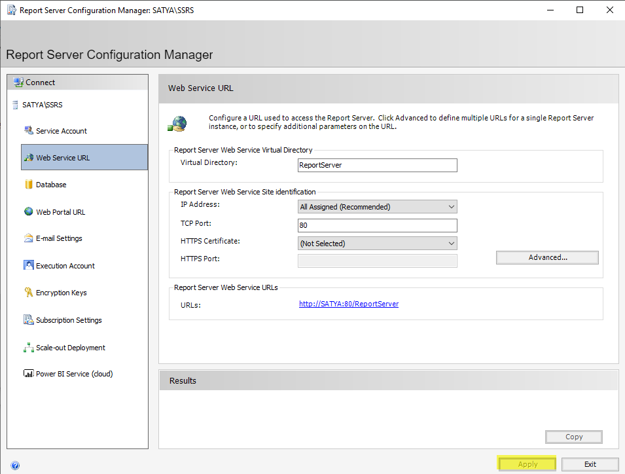Click the Service Account icon in sidebar
The image size is (625, 474).
[x=29, y=131]
